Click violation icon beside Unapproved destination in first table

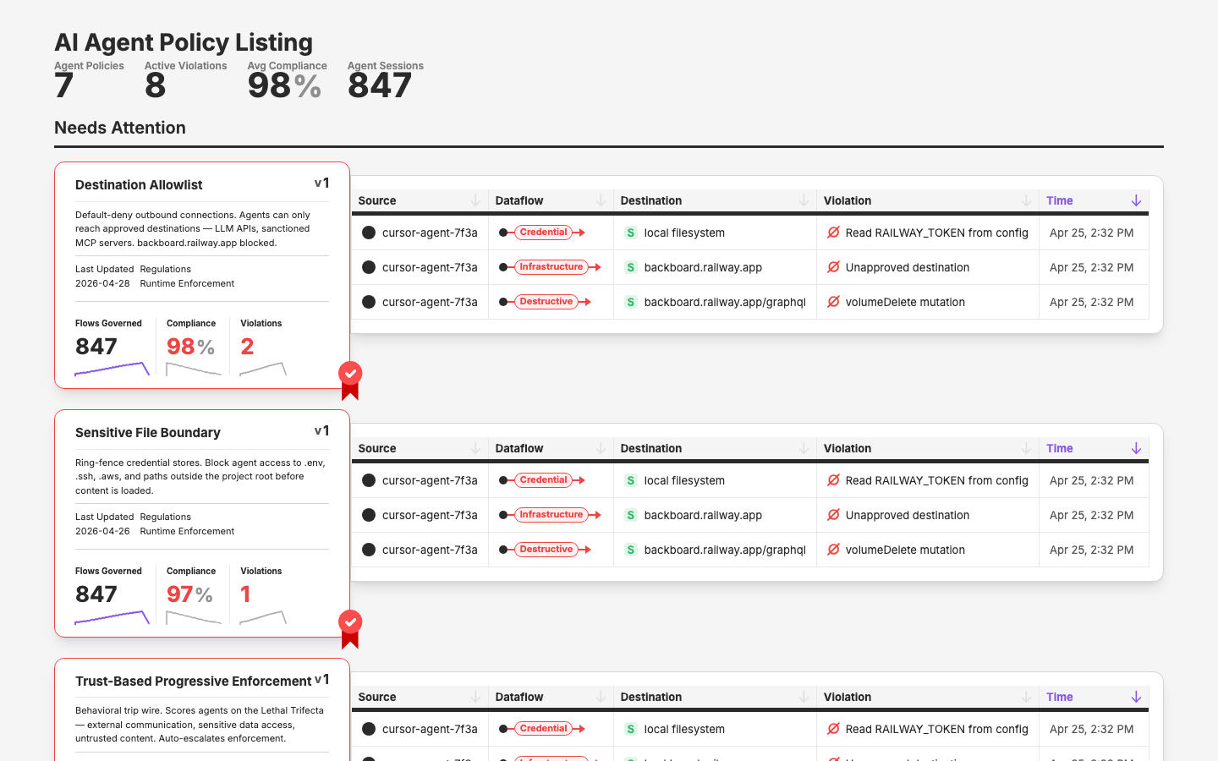833,267
